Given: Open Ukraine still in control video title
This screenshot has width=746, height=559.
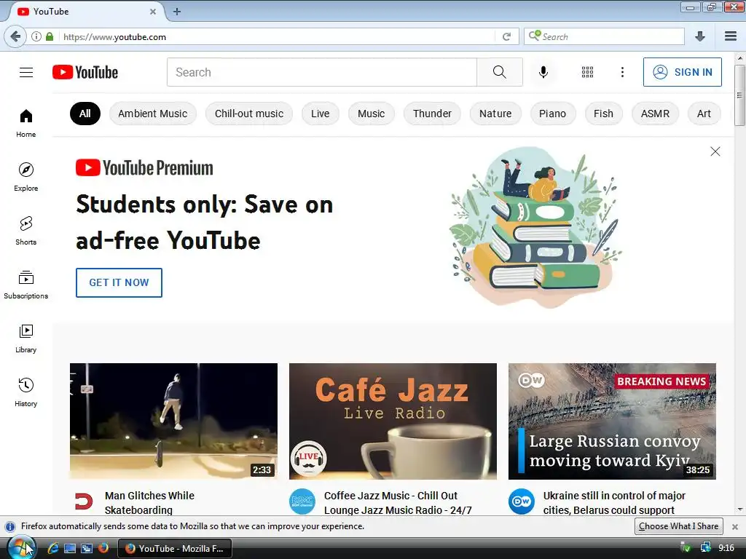Looking at the screenshot, I should click(x=614, y=502).
